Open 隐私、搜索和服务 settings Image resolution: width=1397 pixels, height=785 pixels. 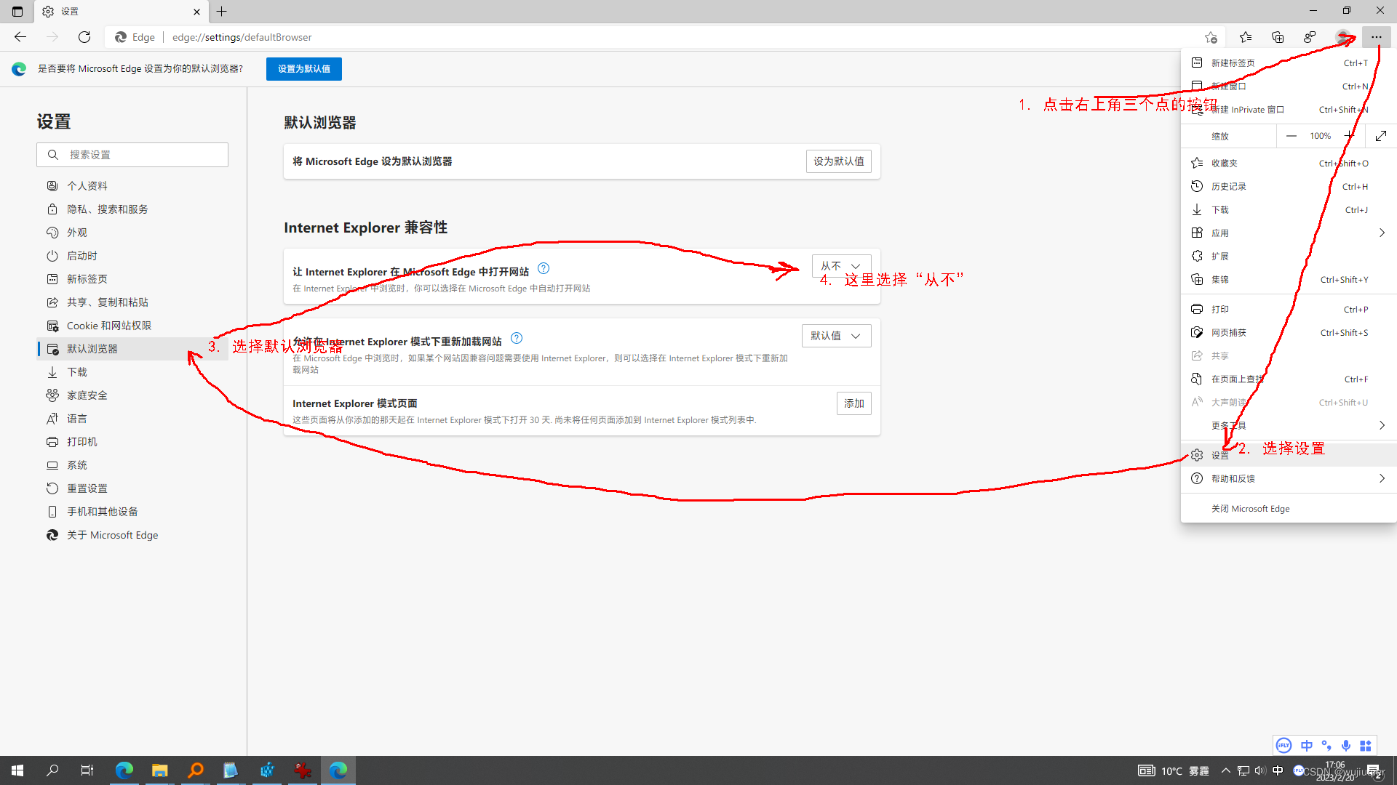pos(132,209)
